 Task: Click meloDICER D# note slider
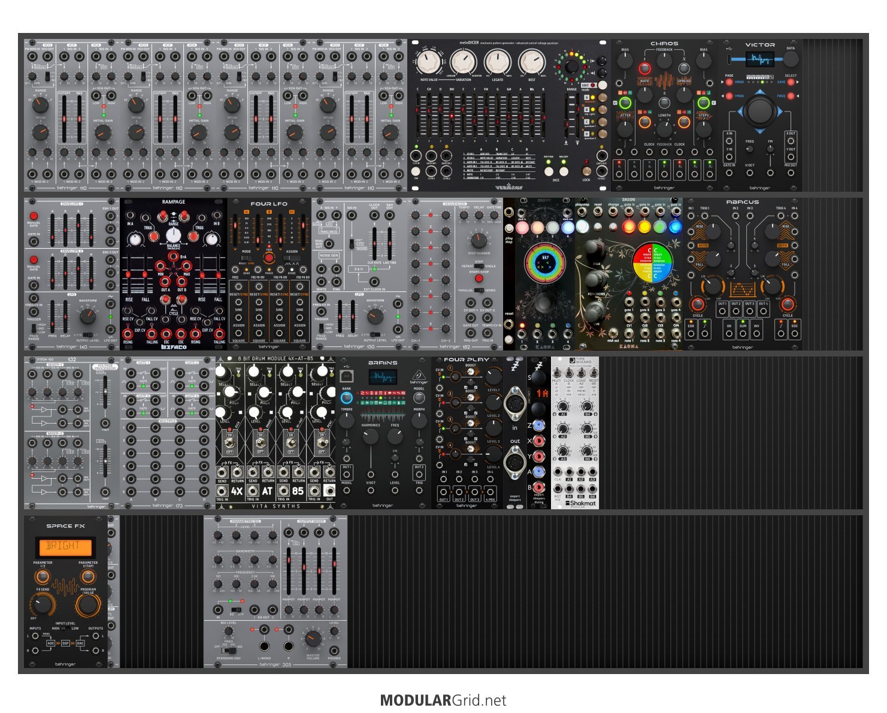452,116
